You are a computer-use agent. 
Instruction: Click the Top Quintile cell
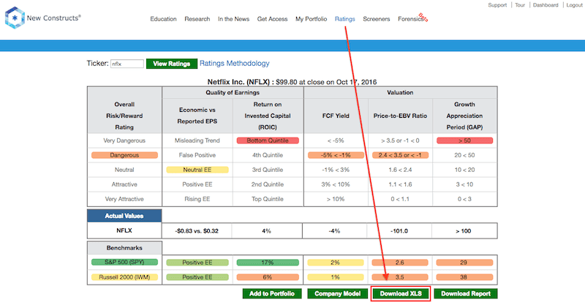tap(268, 199)
